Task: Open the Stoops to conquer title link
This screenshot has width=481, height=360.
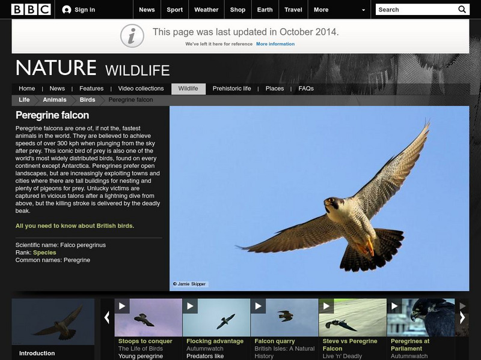Action: 145,341
